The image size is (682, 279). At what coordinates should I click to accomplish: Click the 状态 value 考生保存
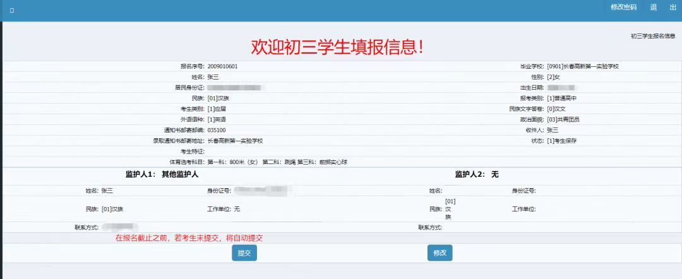point(561,141)
